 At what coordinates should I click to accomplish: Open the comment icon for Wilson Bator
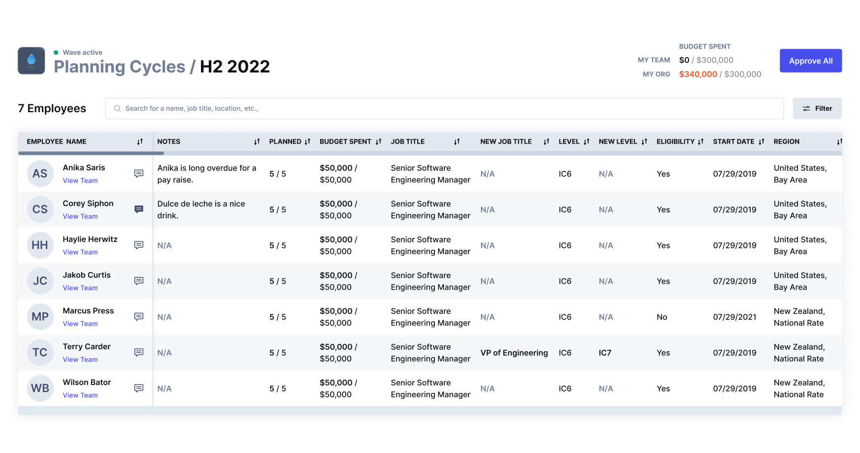[x=139, y=389]
